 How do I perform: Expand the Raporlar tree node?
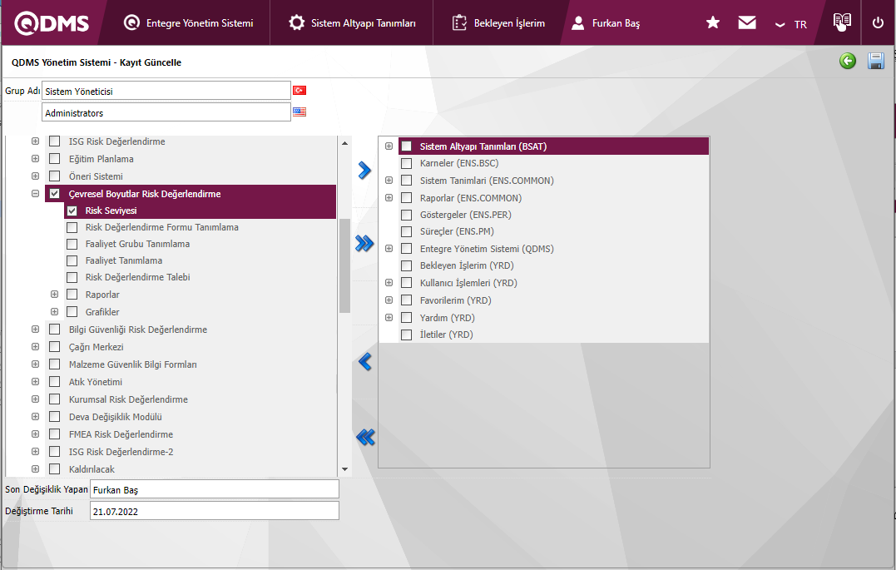tap(54, 295)
